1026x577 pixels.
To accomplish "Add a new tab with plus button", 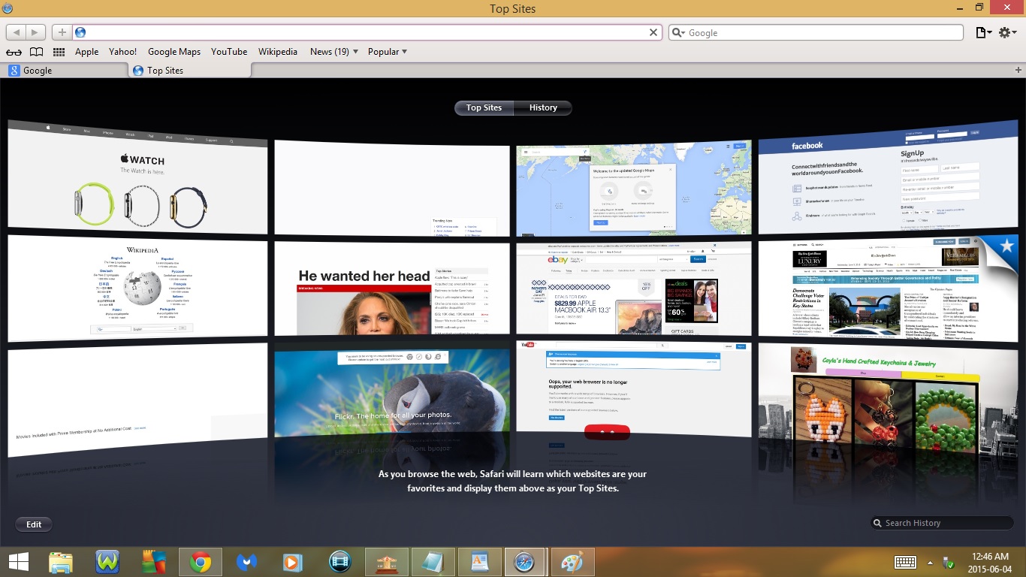I will (x=1018, y=70).
